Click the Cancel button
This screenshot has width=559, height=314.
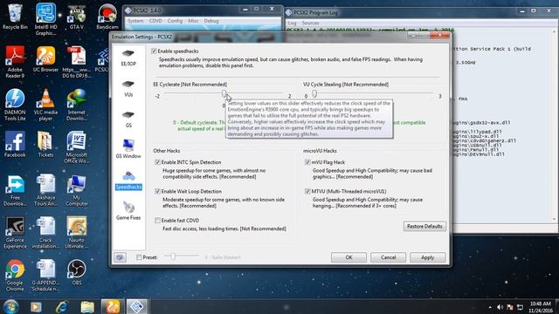point(388,257)
